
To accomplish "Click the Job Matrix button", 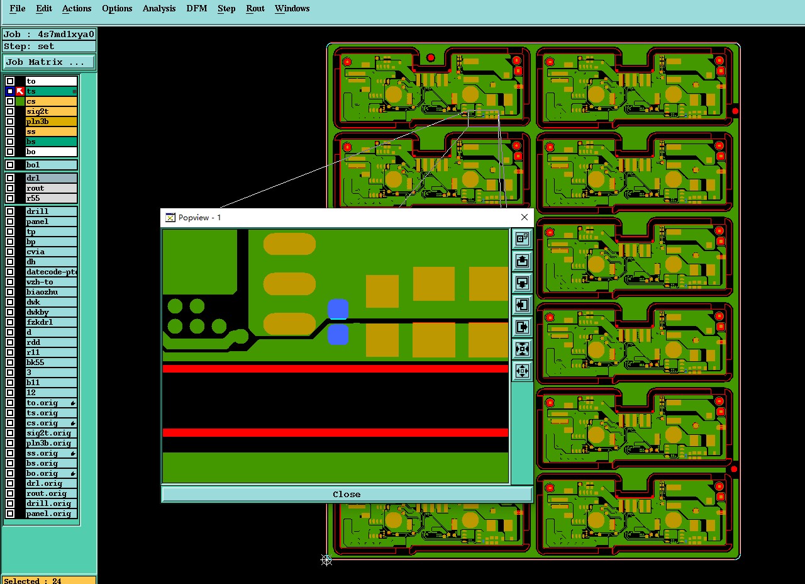I will pos(49,62).
